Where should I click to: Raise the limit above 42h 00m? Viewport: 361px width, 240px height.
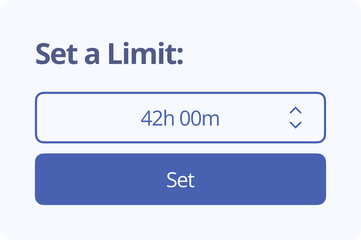click(x=296, y=110)
